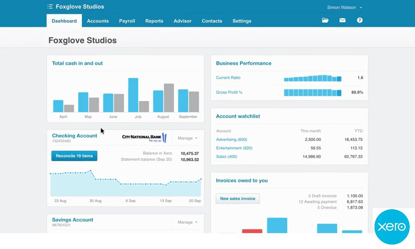Open Xero Files with the folder icon
Viewport: 415px width, 249px height.
[325, 20]
